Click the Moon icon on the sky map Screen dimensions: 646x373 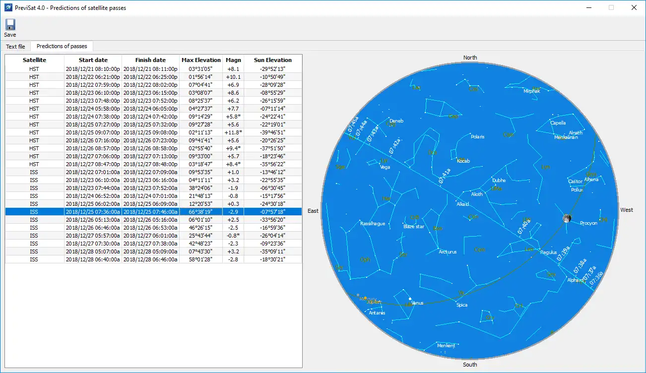[x=567, y=218]
